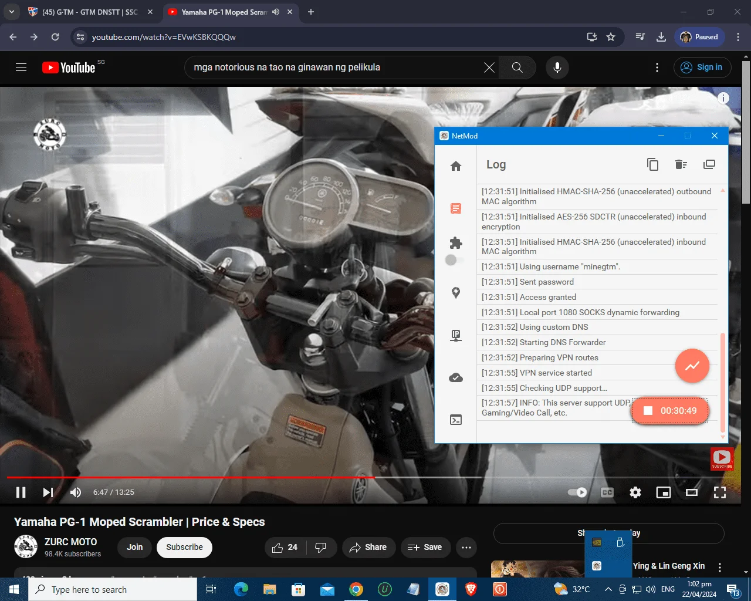Click NetMod log detach window icon

[709, 164]
